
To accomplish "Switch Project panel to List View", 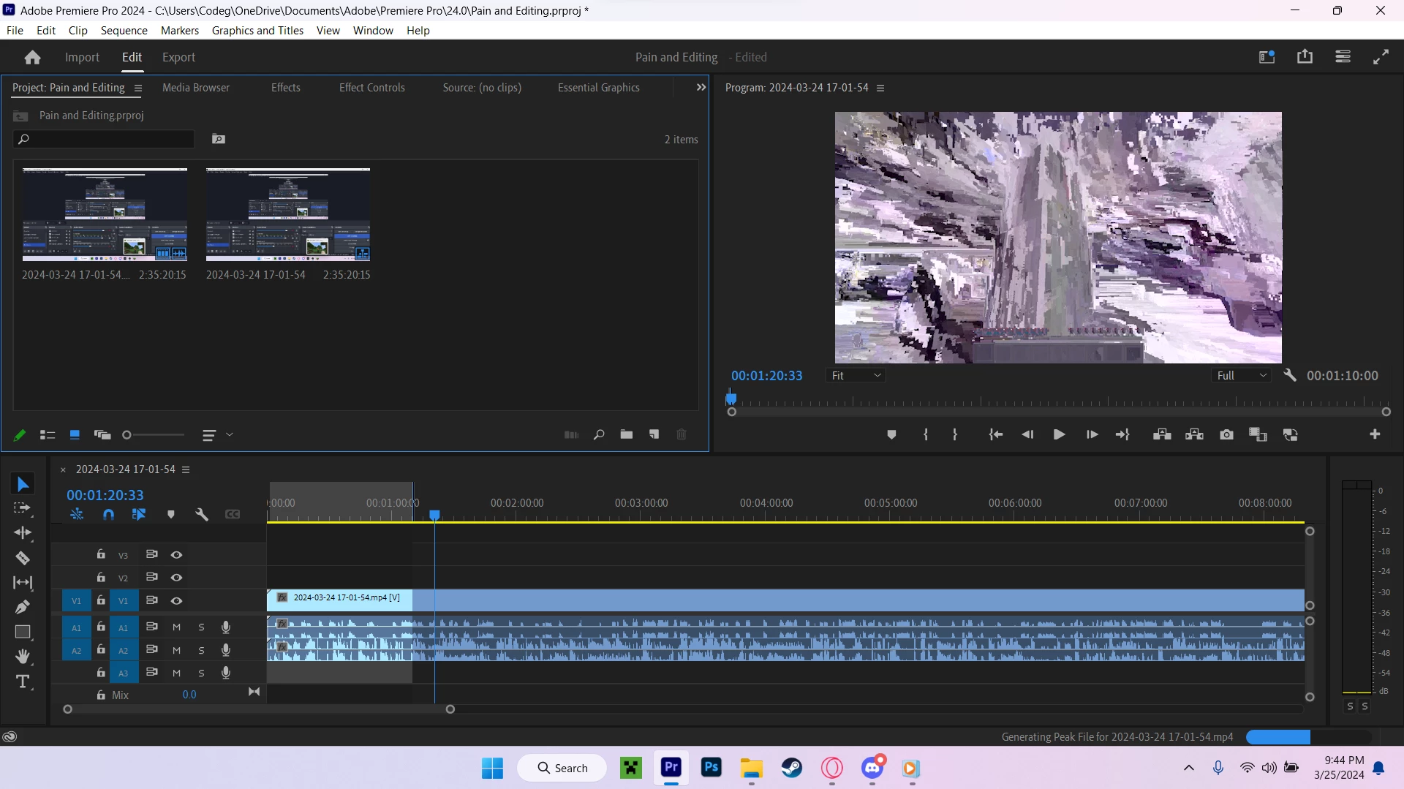I will (x=48, y=435).
